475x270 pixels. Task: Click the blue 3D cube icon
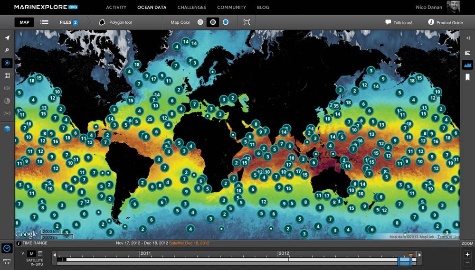(7, 128)
